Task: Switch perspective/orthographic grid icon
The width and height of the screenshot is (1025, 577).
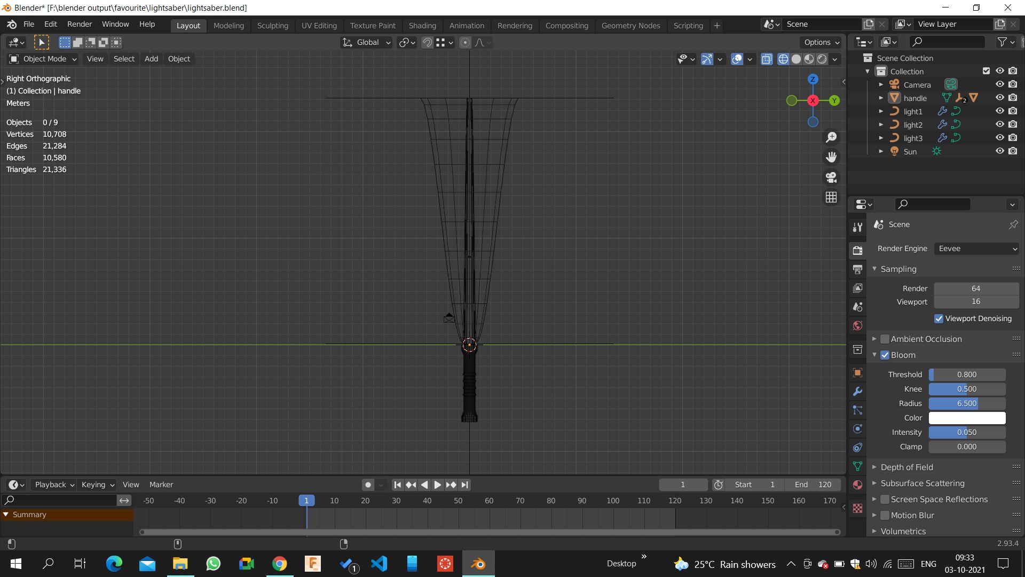Action: pos(831,197)
